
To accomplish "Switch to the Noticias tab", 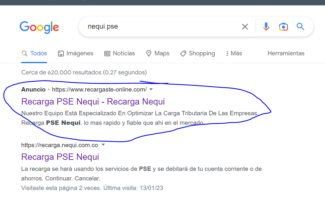I will [x=119, y=53].
